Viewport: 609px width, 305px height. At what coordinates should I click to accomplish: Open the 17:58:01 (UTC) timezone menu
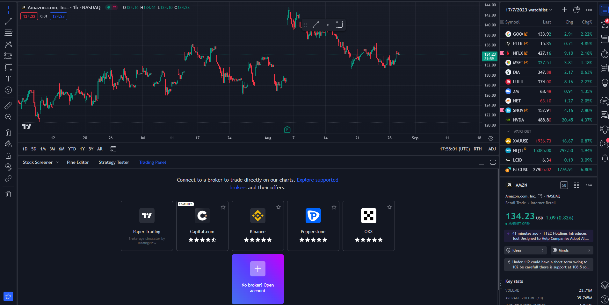coord(455,149)
